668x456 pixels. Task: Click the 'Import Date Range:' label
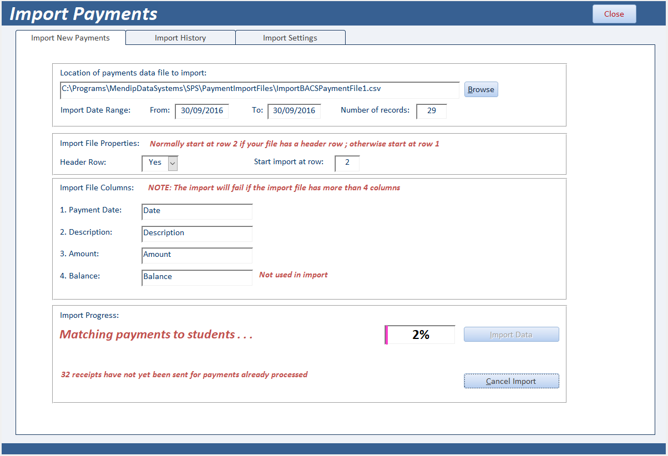pos(95,110)
